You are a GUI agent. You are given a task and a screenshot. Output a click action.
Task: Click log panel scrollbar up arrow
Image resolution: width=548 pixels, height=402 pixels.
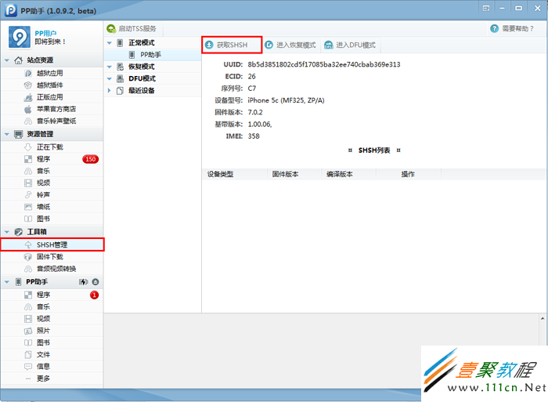543,318
